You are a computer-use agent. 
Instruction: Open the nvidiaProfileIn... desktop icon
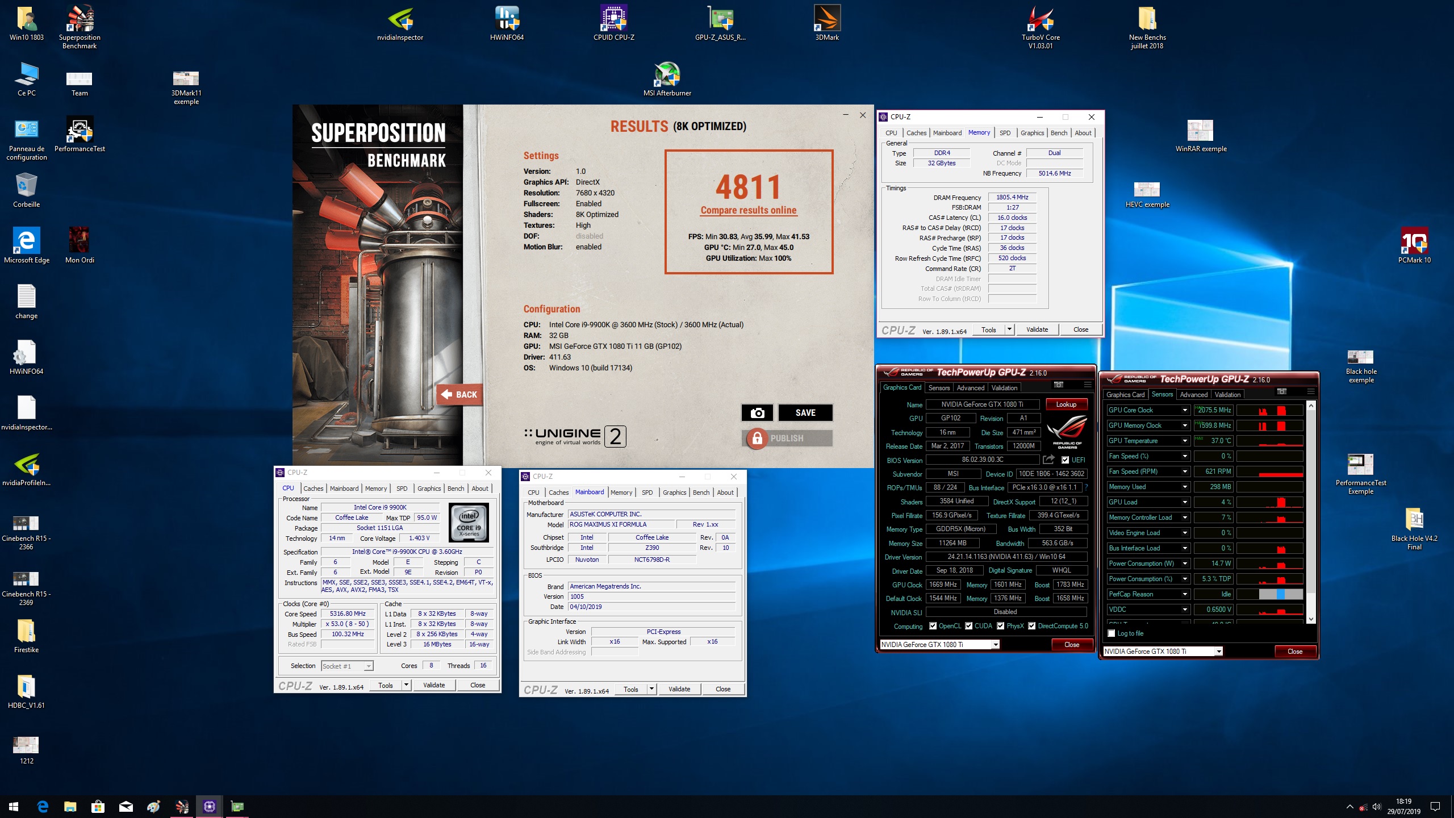coord(26,469)
